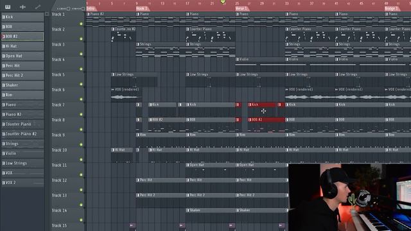
Task: Mute Track 6 using its green LED
Action: pyautogui.click(x=82, y=99)
